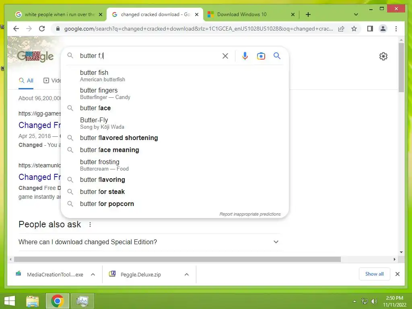Screen dimensions: 412x309
Task: Click in the Google search input field
Action: (148, 56)
